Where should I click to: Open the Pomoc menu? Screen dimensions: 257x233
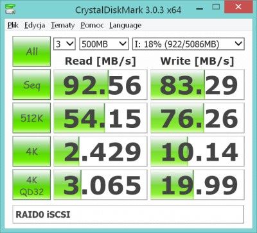click(93, 25)
